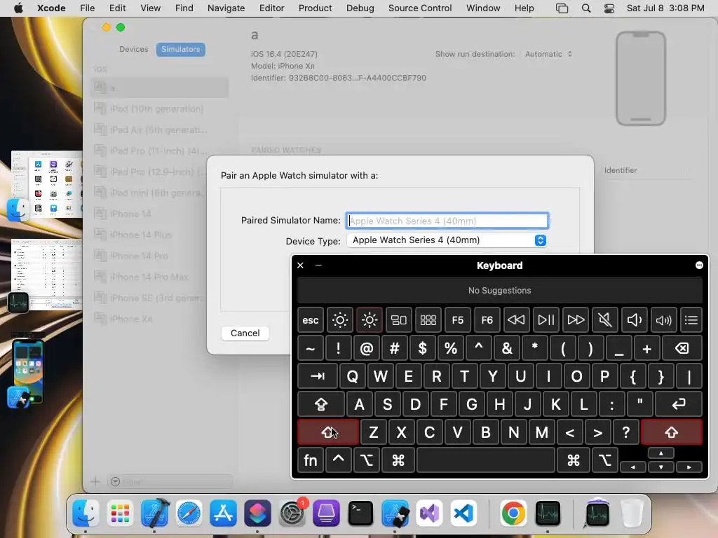718x538 pixels.
Task: Tap the Mission Control key
Action: pyautogui.click(x=399, y=319)
